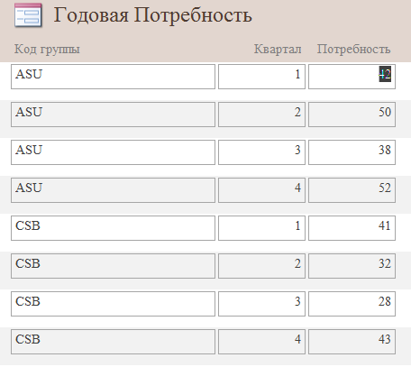Screen dimensions: 411x367
Task: Click the CSB code field in row with 28
Action: 113,304
